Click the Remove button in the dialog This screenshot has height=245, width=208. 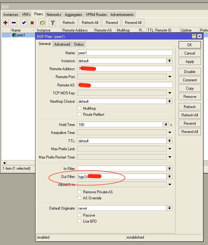pyautogui.click(x=190, y=96)
